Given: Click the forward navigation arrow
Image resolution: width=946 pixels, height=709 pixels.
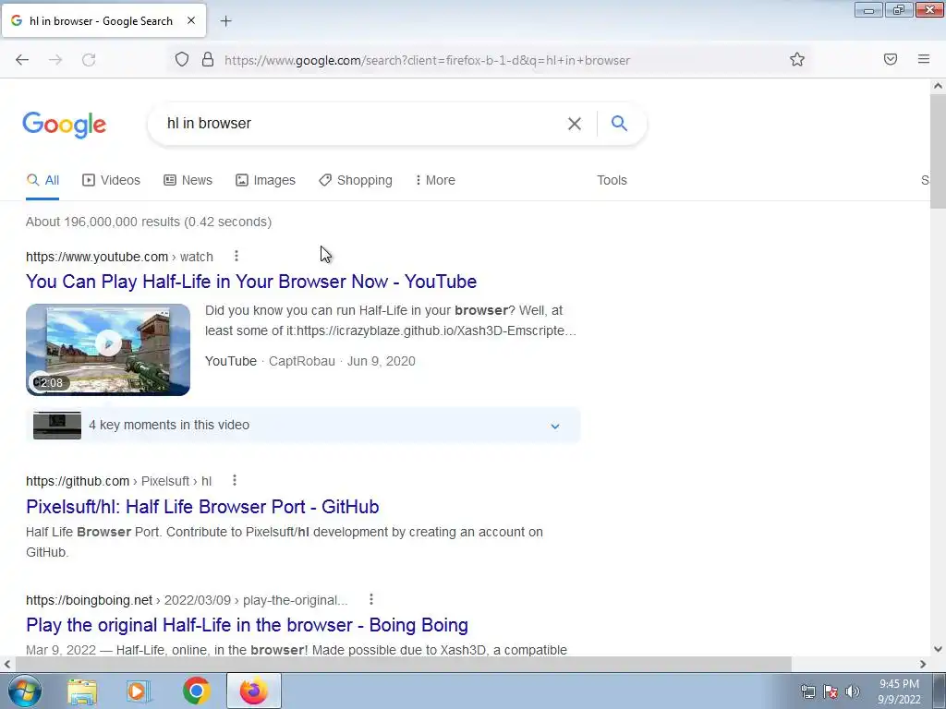Looking at the screenshot, I should tap(55, 60).
